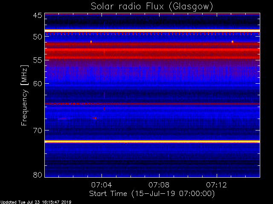Click the 07:08 time tick label
Image resolution: width=273 pixels, height=204 pixels.
[x=159, y=185]
